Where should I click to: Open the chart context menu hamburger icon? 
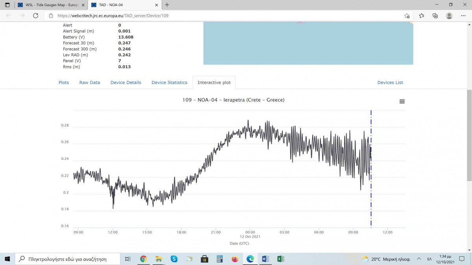click(402, 101)
